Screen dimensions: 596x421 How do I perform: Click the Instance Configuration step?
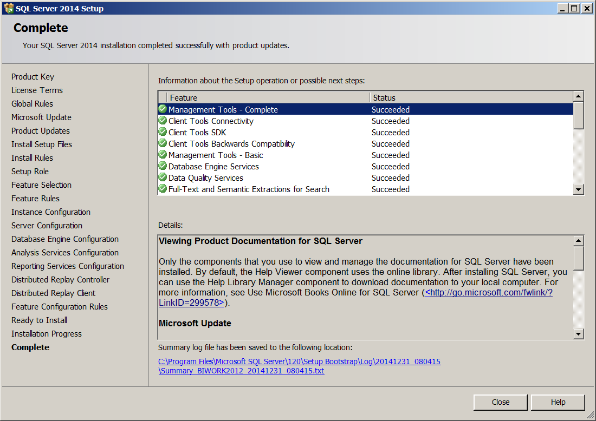coord(50,212)
